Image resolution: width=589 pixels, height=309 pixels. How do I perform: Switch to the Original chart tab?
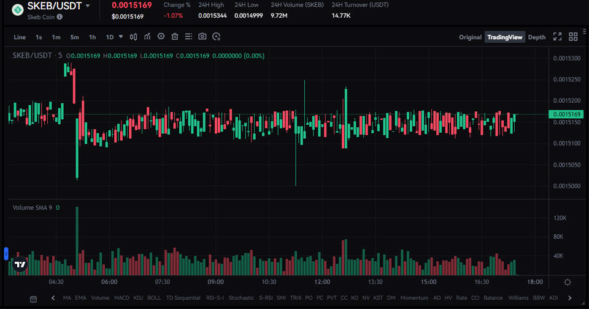[470, 37]
